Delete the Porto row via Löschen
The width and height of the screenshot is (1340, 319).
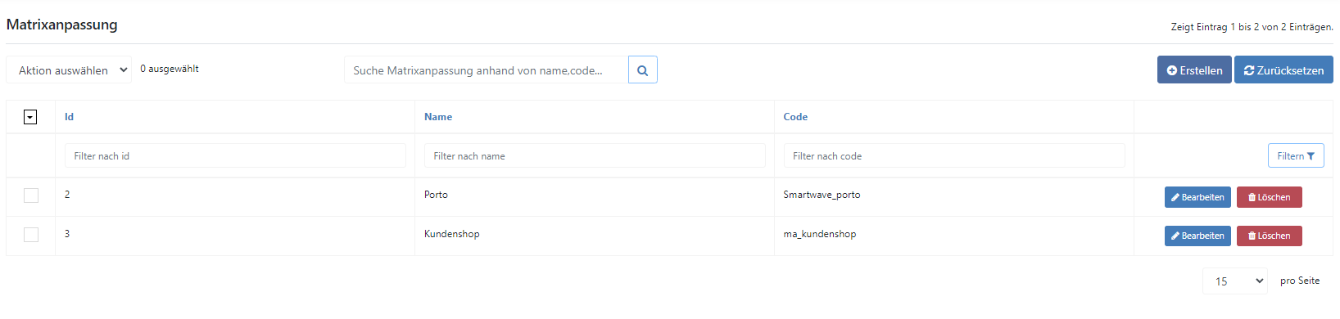tap(1269, 197)
